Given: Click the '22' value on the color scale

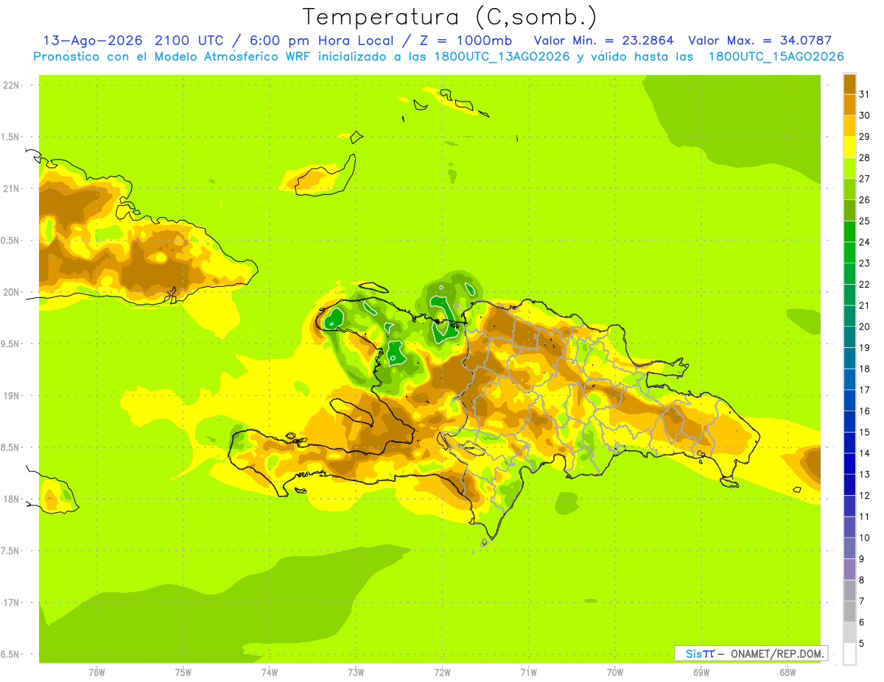Looking at the screenshot, I should (x=864, y=284).
